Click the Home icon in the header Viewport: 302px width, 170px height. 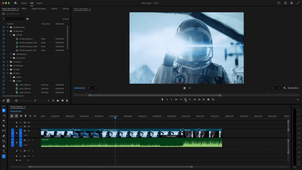click(x=15, y=3)
